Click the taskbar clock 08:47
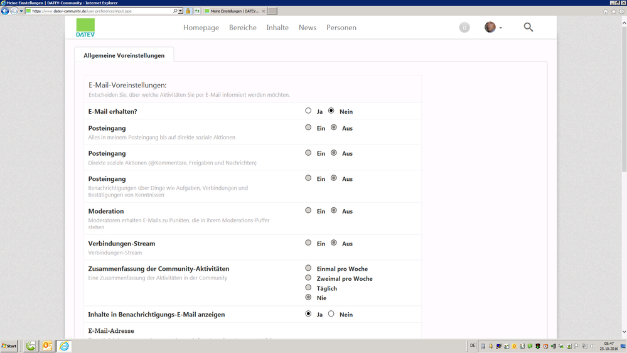 609,344
